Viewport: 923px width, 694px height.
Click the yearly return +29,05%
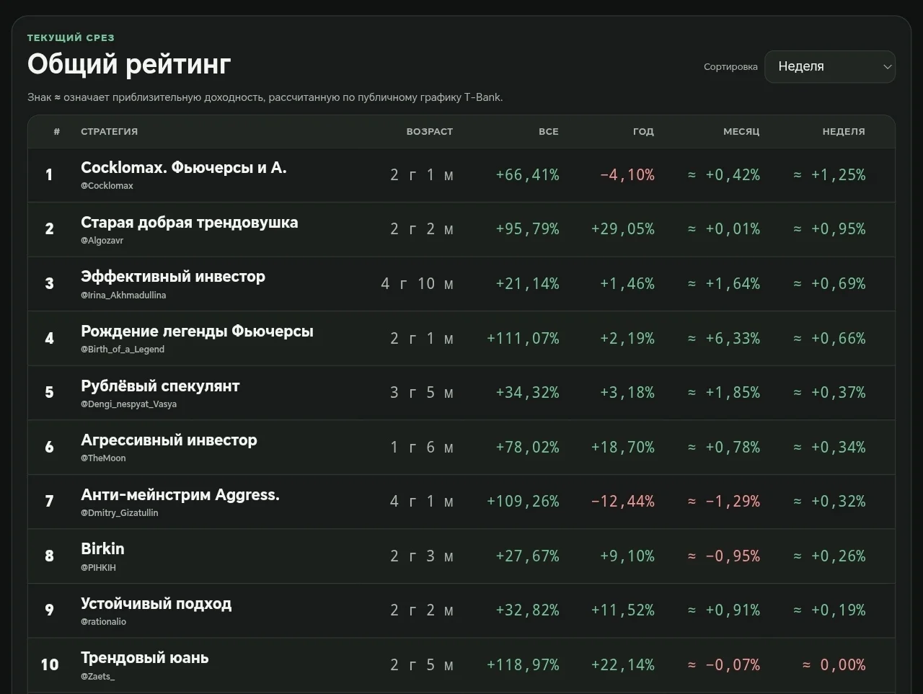click(x=623, y=229)
